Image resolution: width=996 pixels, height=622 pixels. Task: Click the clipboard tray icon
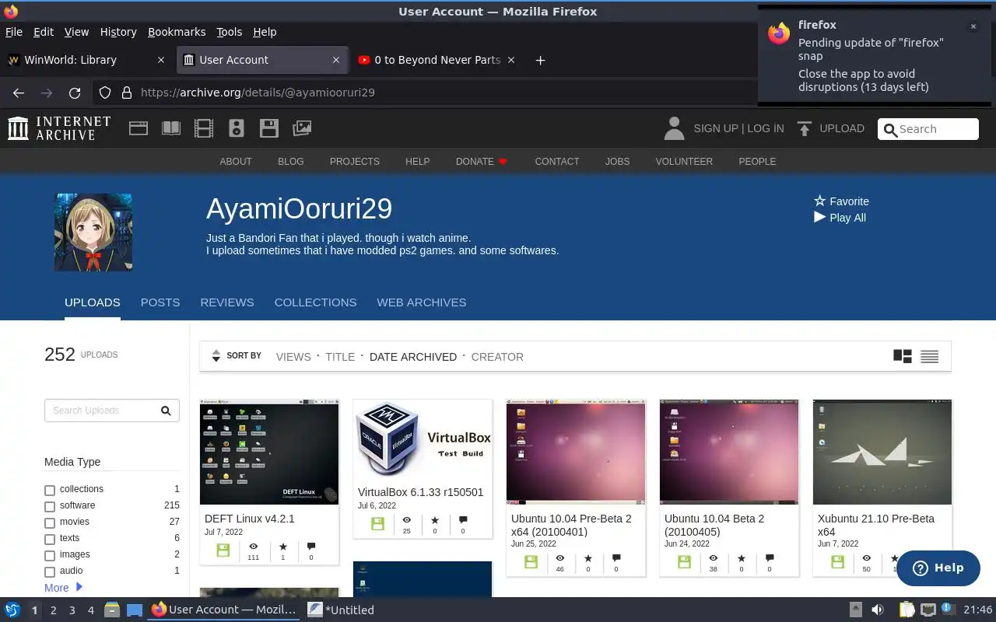click(907, 610)
